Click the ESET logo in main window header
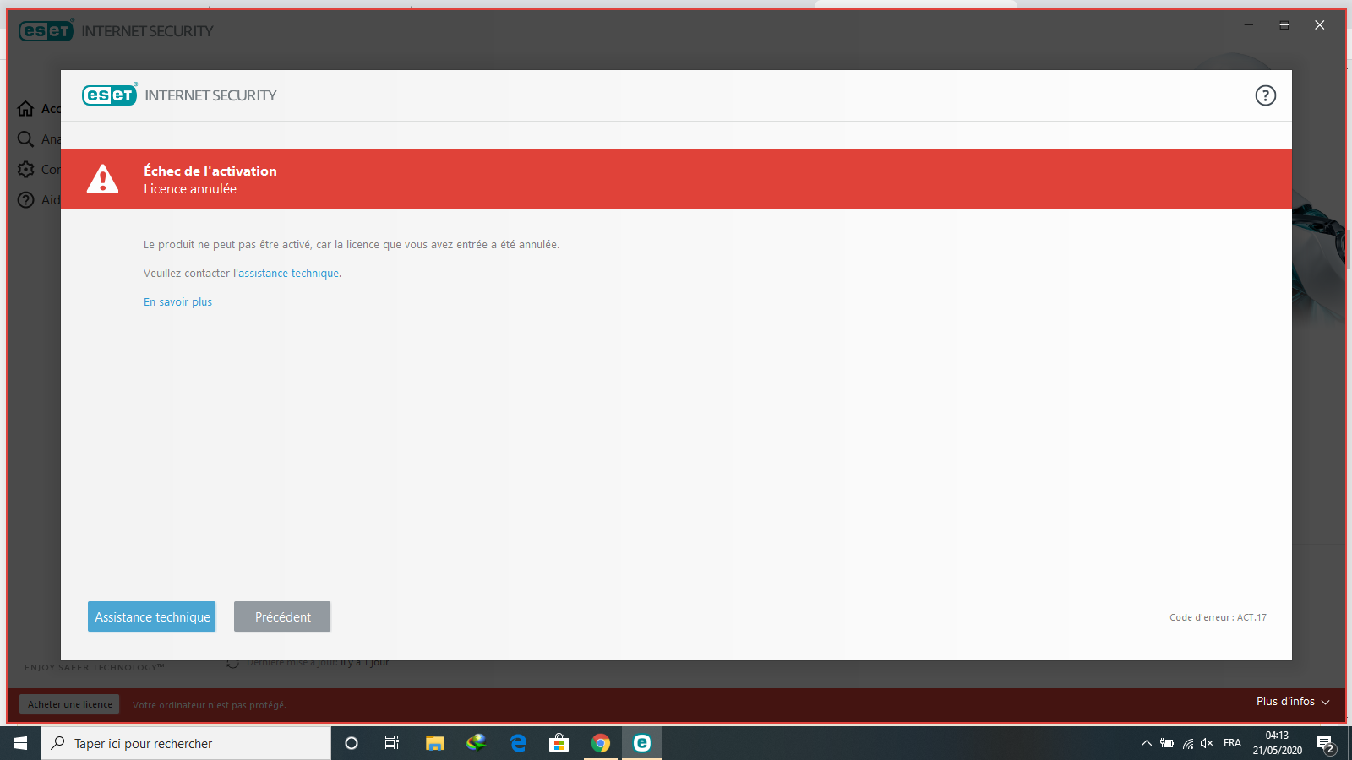The width and height of the screenshot is (1352, 760). point(46,31)
